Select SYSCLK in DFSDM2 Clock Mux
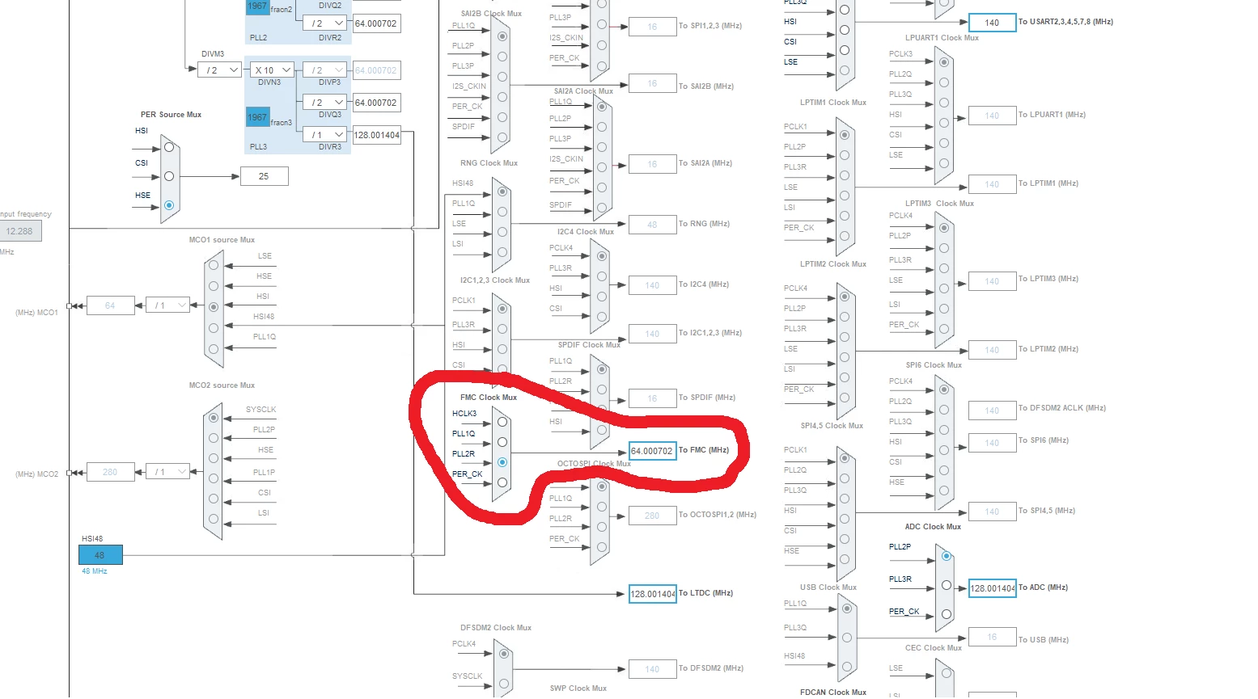 tap(503, 684)
